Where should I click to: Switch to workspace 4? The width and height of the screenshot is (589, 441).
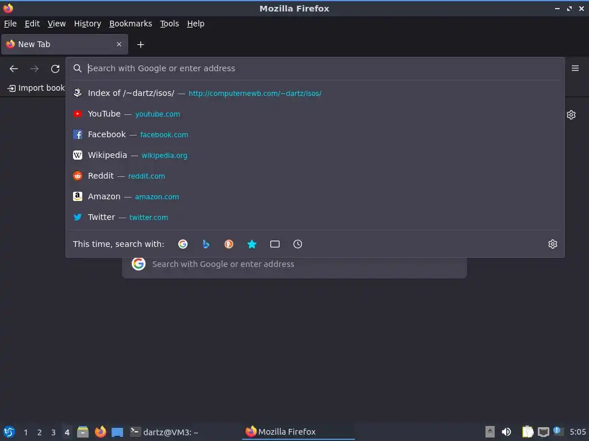click(67, 432)
